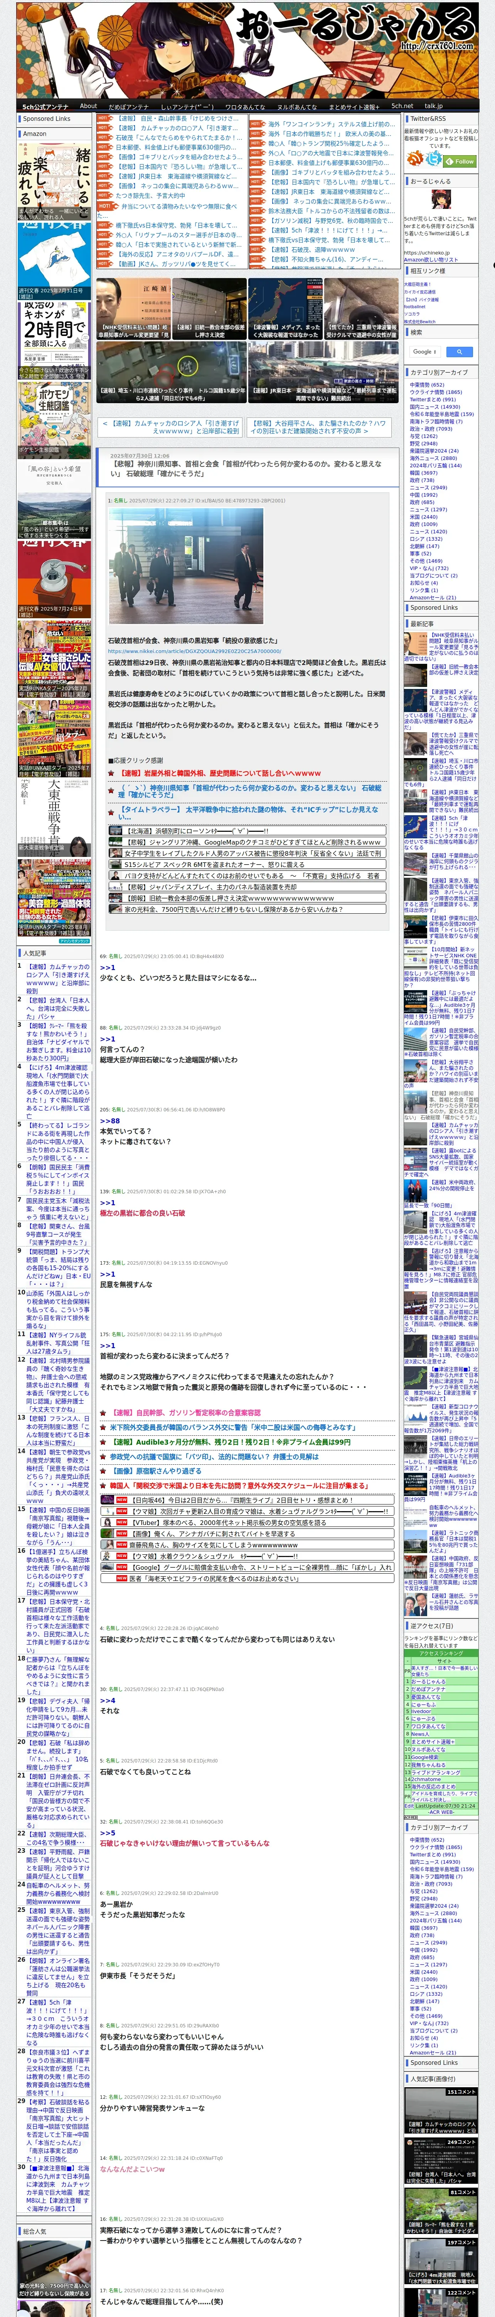The image size is (495, 2317).
Task: Open the next article link 大谷翔平さん
Action: [x=319, y=426]
